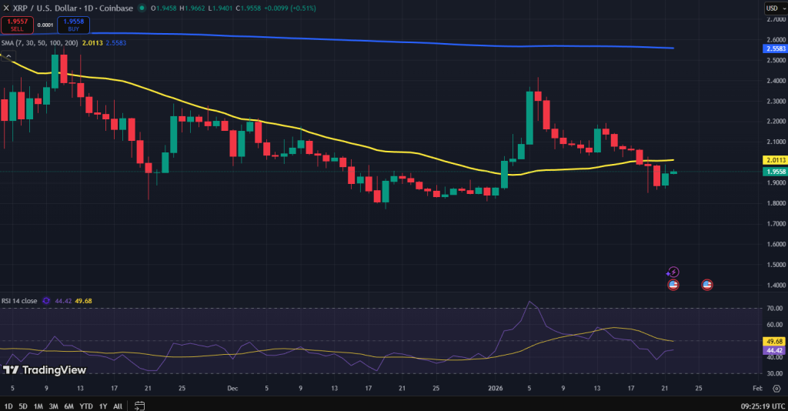
Task: Open chart settings gear icon
Action: (776, 389)
